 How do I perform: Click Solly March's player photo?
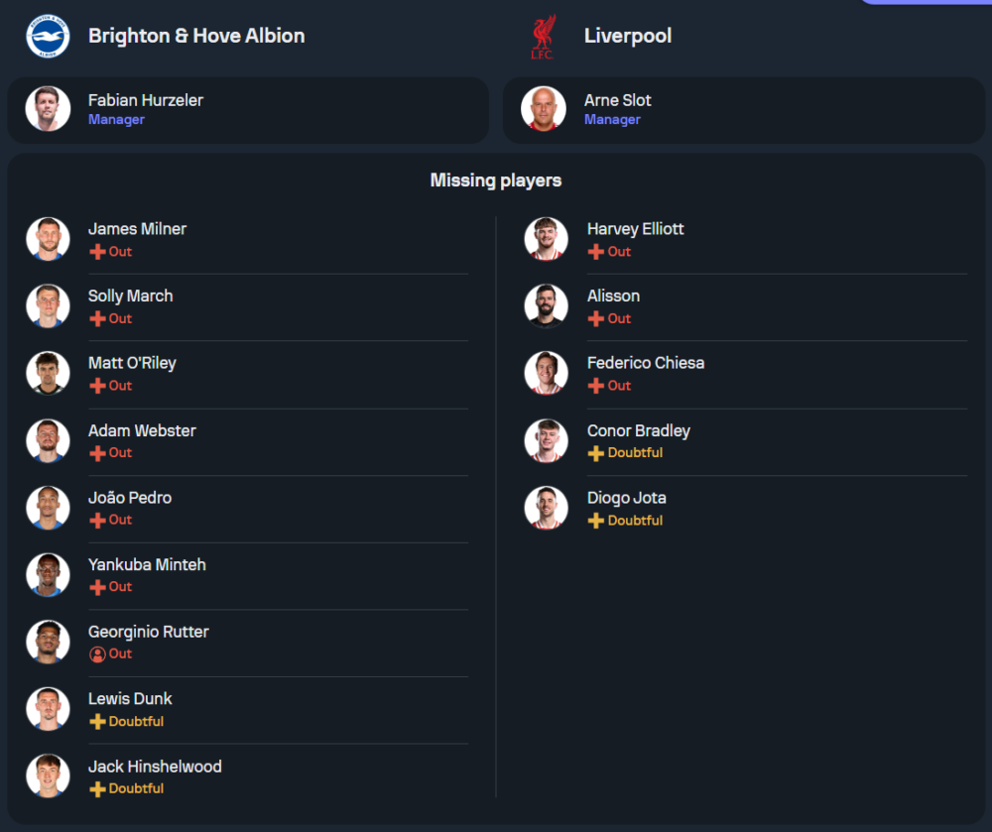pos(48,306)
